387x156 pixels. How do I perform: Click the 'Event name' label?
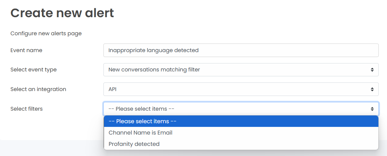pos(26,50)
